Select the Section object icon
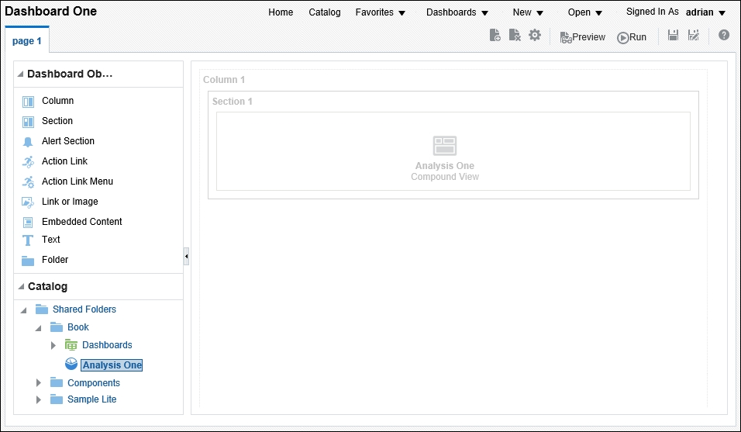 29,122
